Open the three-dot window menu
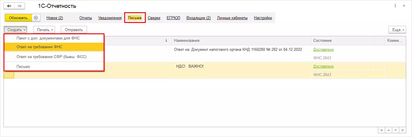Image resolution: width=412 pixels, height=137 pixels. pos(395,6)
